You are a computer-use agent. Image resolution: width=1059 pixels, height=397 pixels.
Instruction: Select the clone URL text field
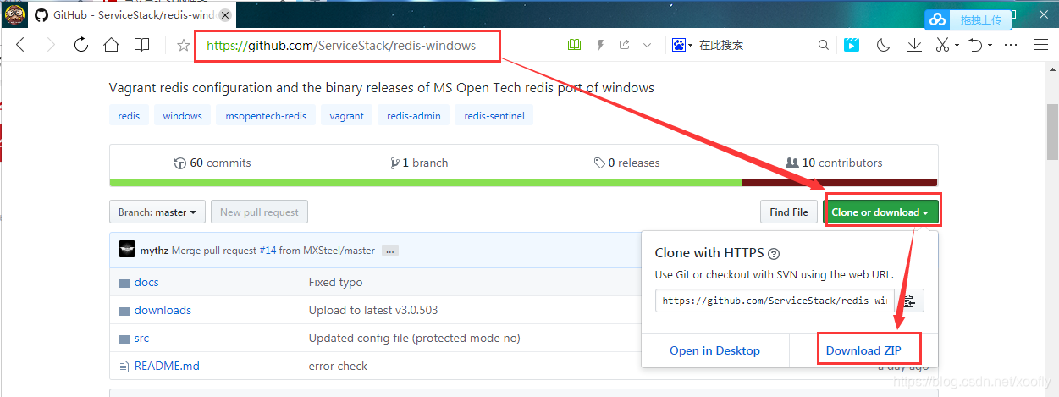pyautogui.click(x=774, y=300)
